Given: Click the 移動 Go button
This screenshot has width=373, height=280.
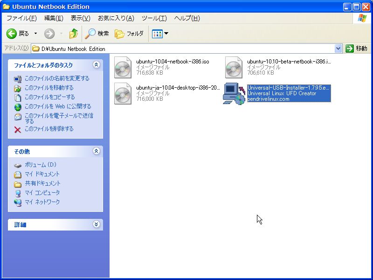Looking at the screenshot, I should pyautogui.click(x=356, y=49).
